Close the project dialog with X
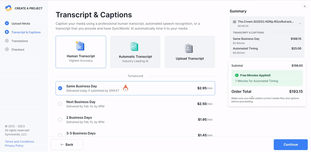 pos(305,7)
